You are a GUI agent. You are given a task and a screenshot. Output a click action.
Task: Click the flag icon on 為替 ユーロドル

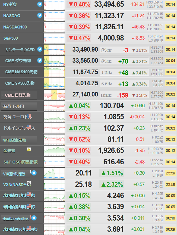click(29, 116)
